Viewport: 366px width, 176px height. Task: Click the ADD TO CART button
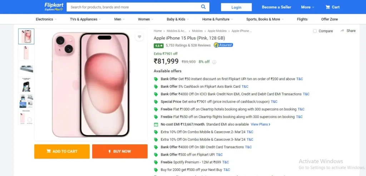click(62, 151)
